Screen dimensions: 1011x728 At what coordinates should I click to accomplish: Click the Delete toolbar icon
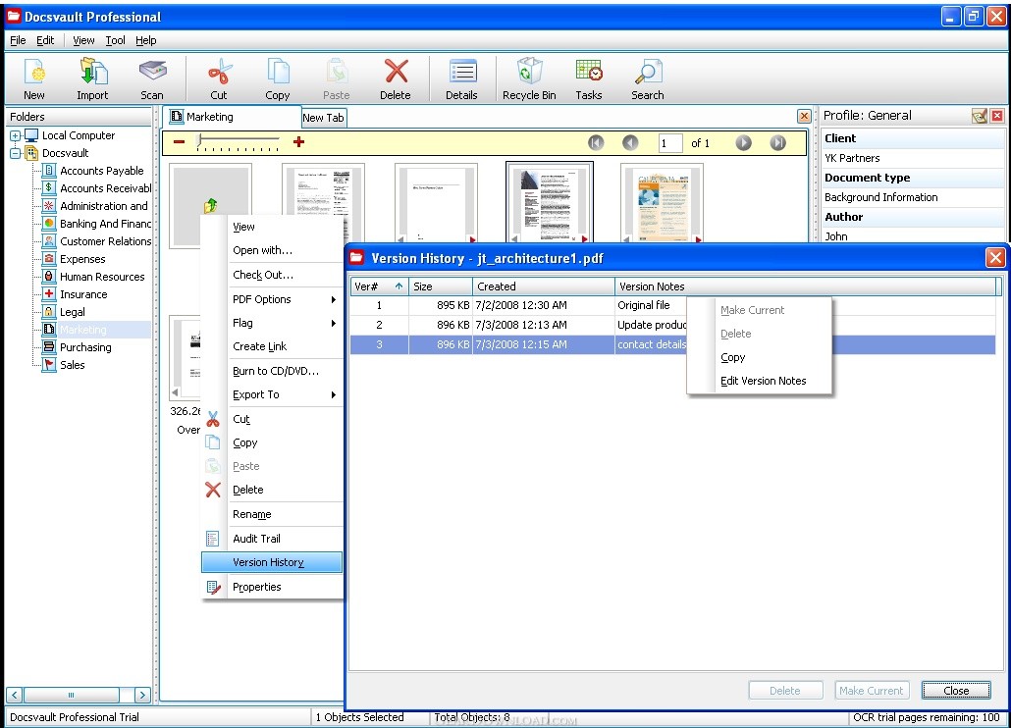point(396,78)
